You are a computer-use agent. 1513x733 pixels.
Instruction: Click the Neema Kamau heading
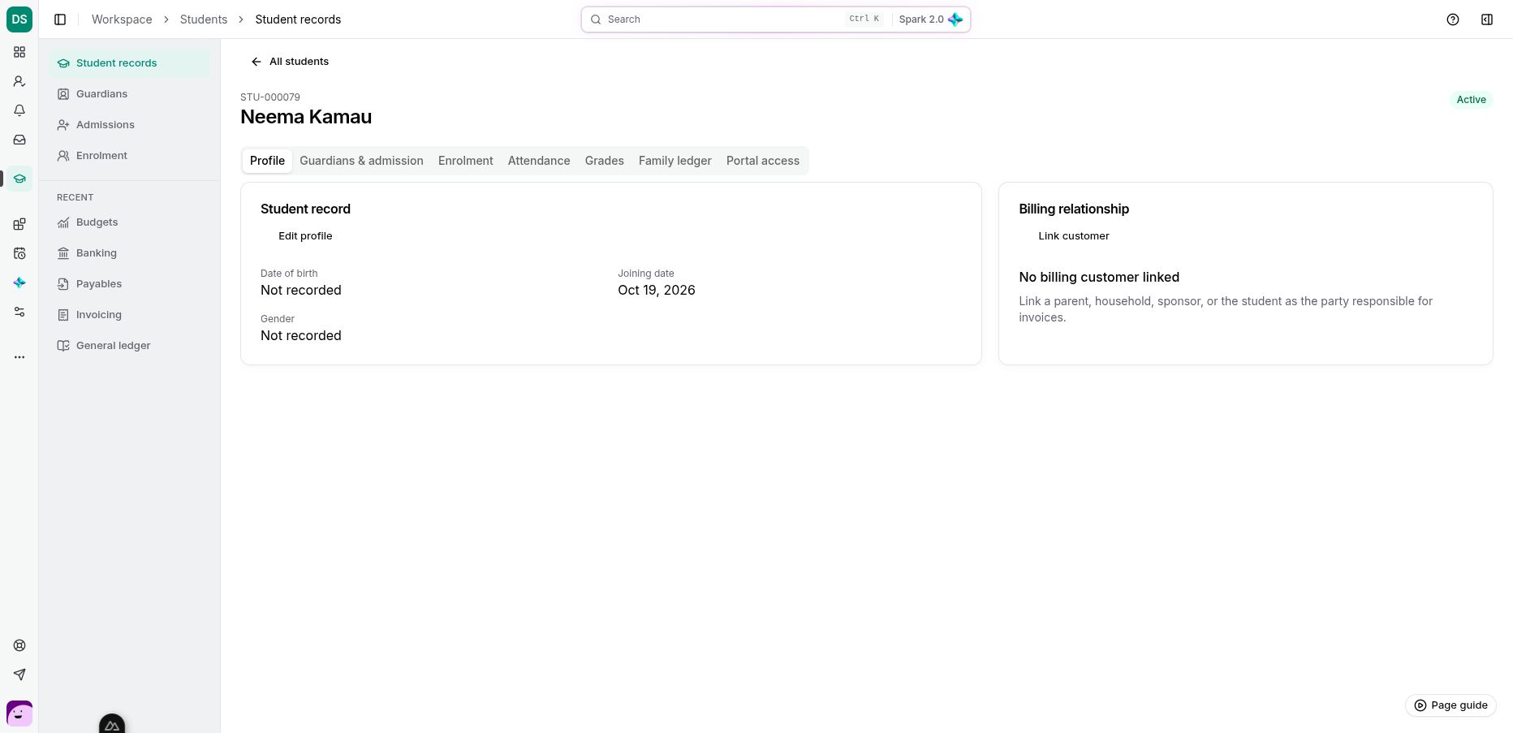[x=306, y=117]
